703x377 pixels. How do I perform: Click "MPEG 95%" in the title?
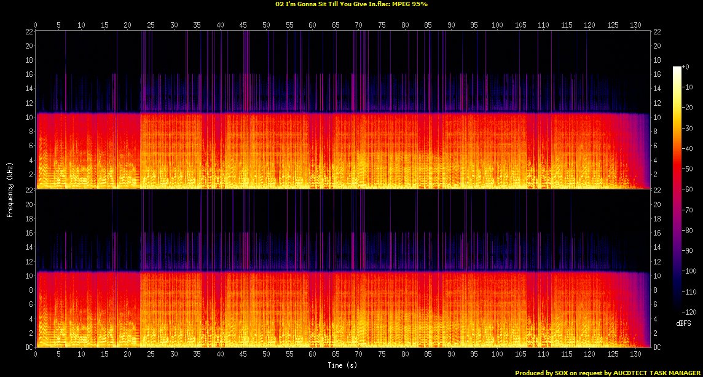[410, 4]
